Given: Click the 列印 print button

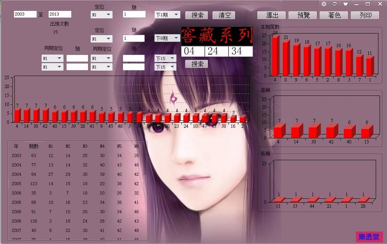Looking at the screenshot, I should 365,15.
